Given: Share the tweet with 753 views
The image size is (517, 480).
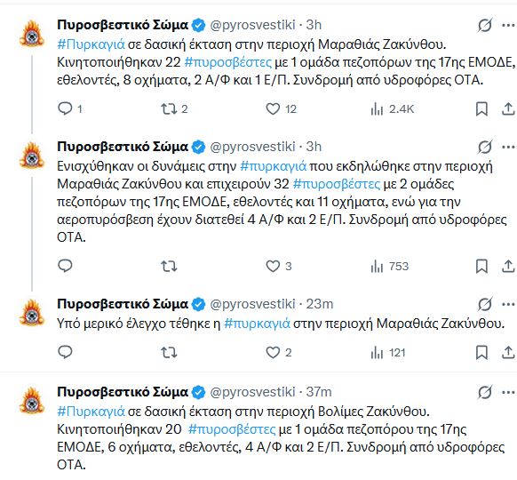Looking at the screenshot, I should click(508, 266).
